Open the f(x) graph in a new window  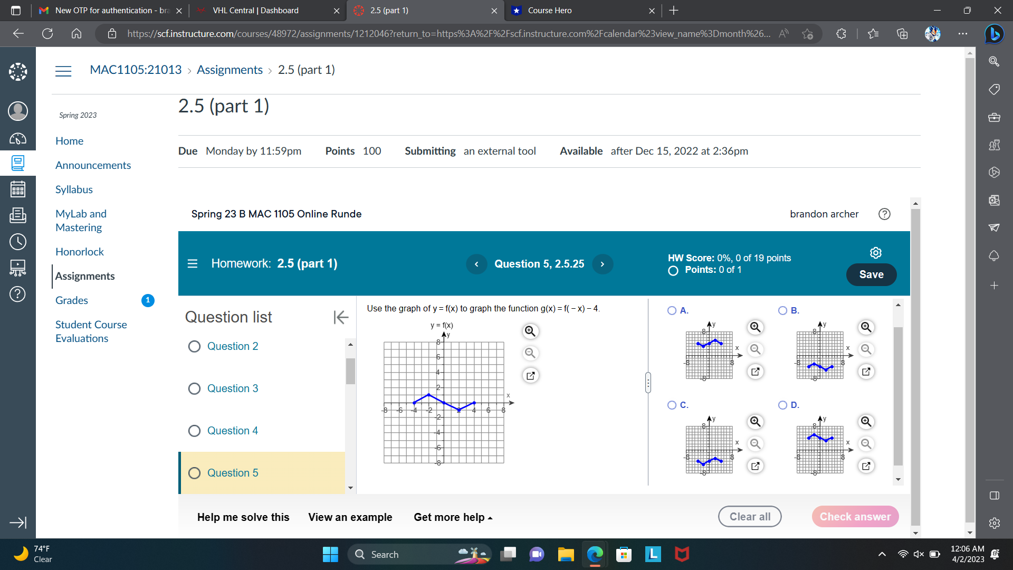pyautogui.click(x=530, y=376)
